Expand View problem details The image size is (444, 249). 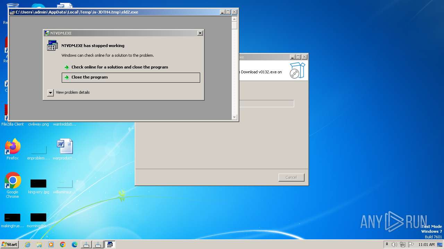coord(69,92)
